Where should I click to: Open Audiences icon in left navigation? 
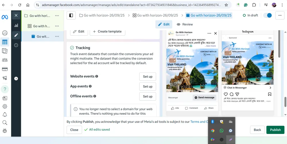point(5,60)
